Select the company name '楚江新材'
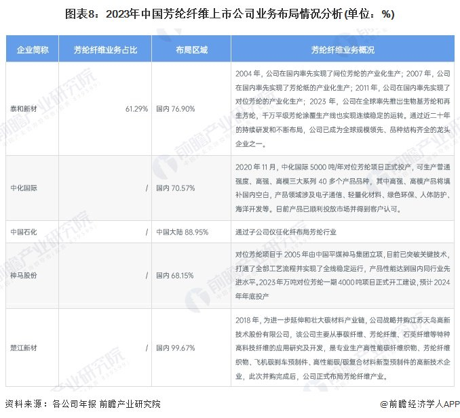 tap(24, 348)
